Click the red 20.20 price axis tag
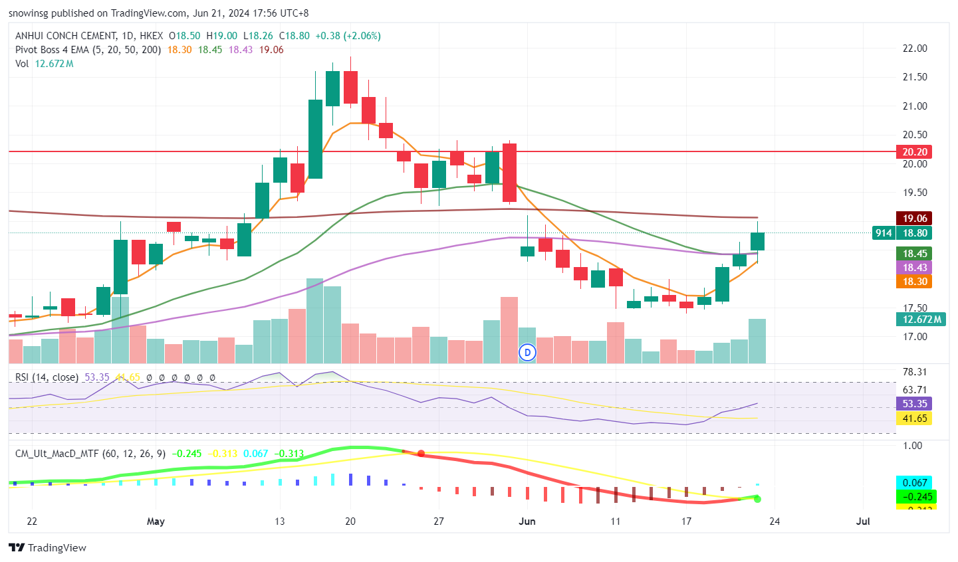Image resolution: width=958 pixels, height=562 pixels. coord(915,152)
